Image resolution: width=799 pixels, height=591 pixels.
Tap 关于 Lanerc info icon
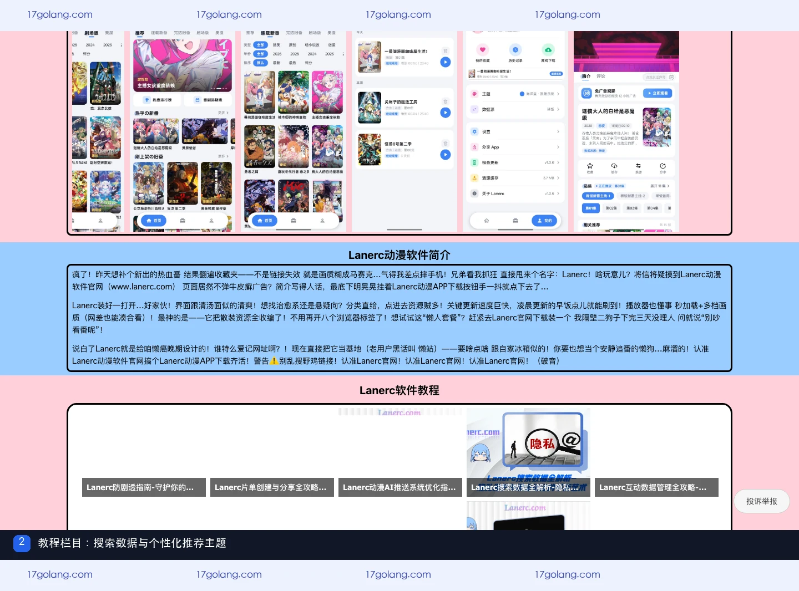pos(474,193)
